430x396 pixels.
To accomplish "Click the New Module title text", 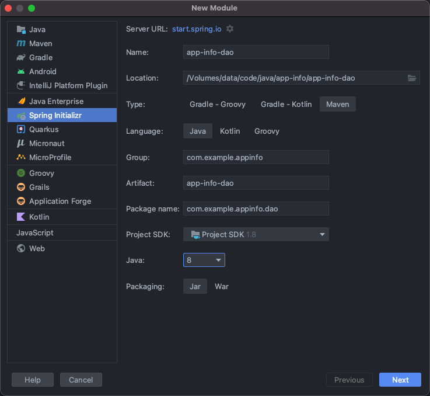I will coord(215,8).
